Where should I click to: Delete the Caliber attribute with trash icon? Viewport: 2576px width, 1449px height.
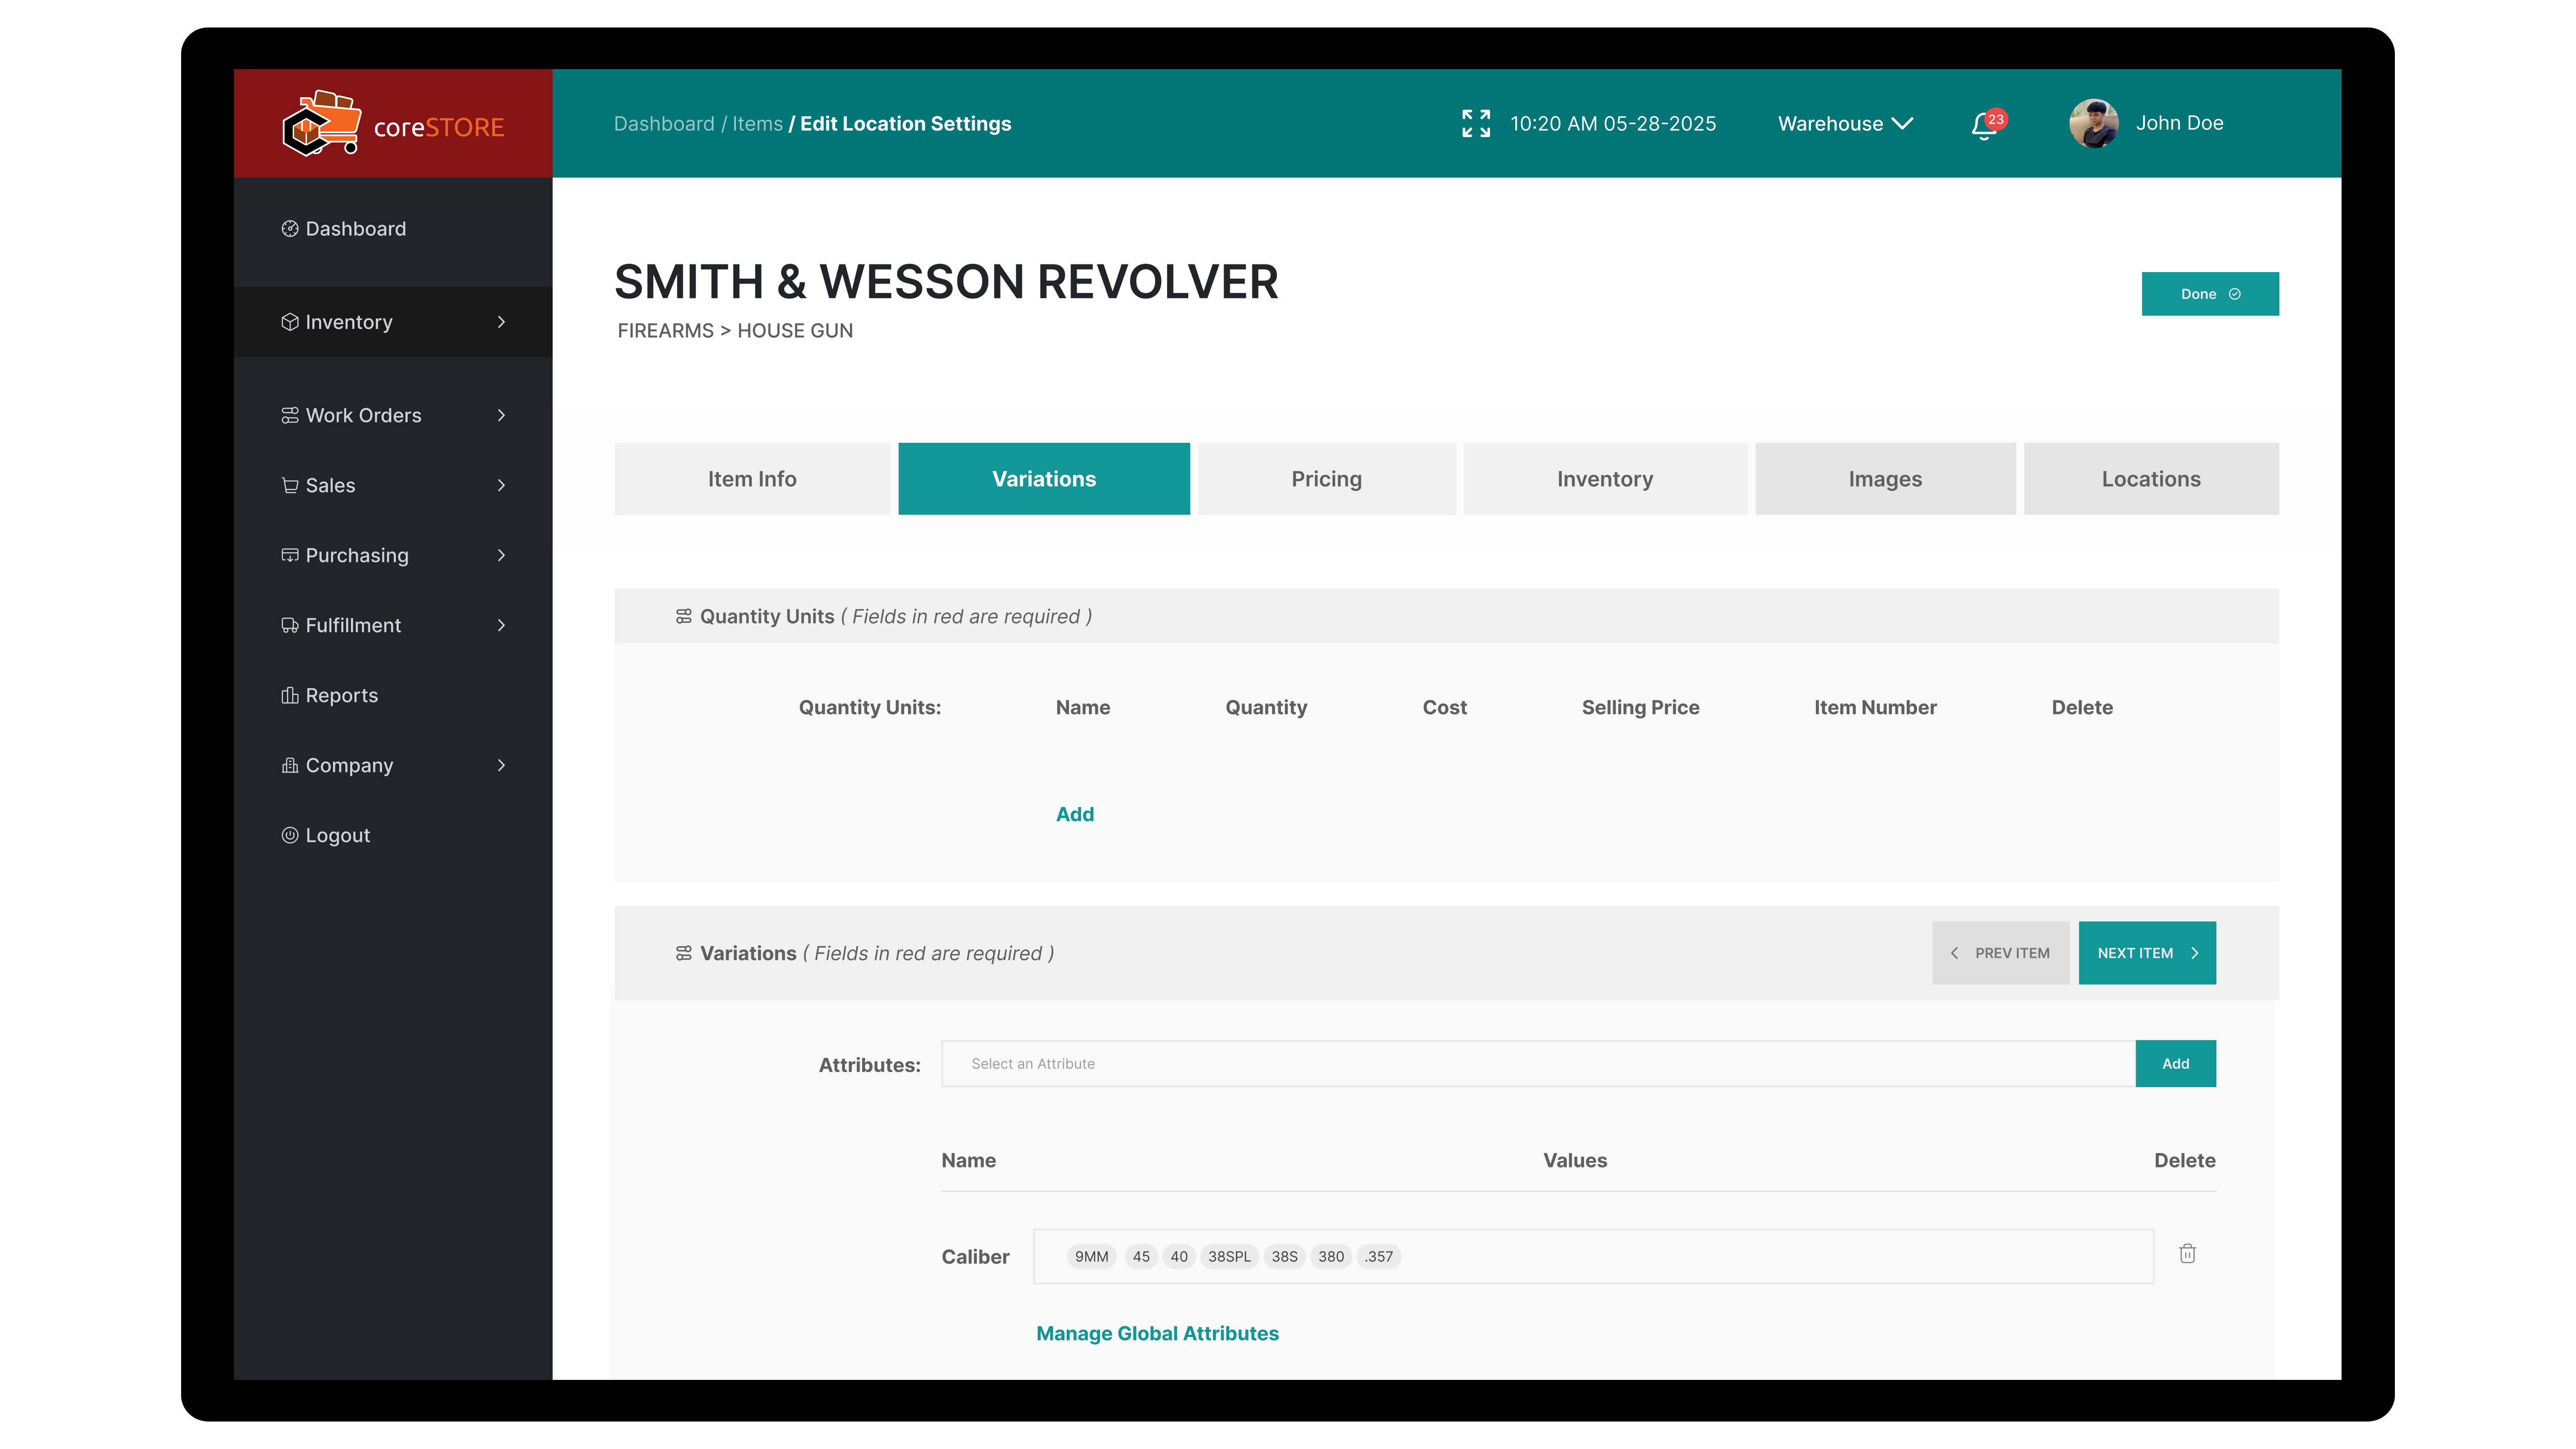click(x=2187, y=1254)
